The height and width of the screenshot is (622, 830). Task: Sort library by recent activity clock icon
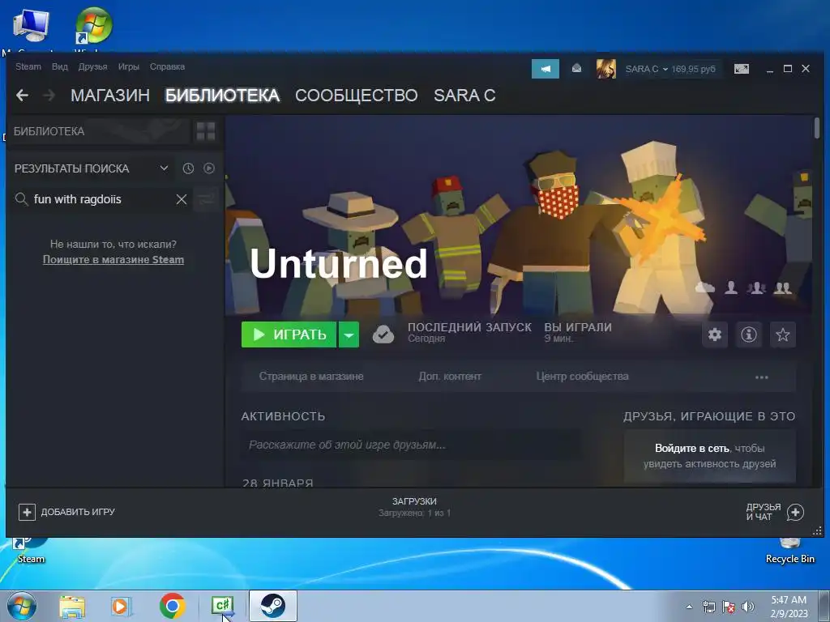[x=188, y=168]
